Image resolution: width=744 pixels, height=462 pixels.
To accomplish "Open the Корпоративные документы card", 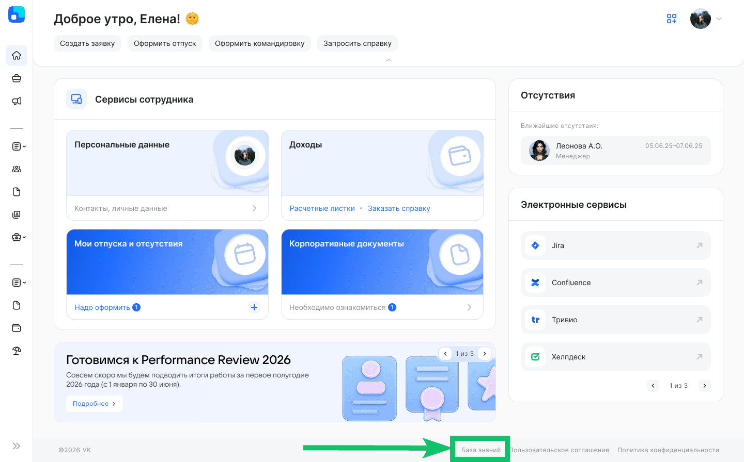I will click(x=382, y=262).
